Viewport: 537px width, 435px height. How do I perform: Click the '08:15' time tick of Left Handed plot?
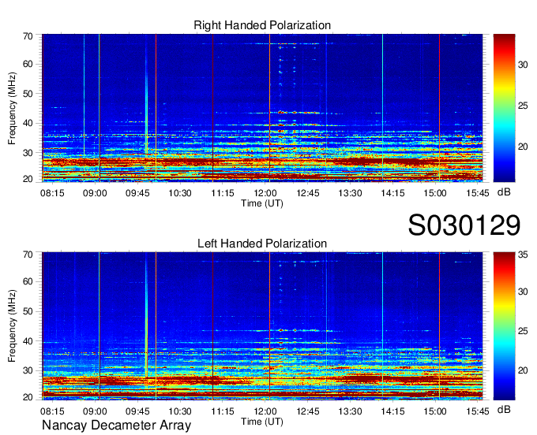click(52, 411)
